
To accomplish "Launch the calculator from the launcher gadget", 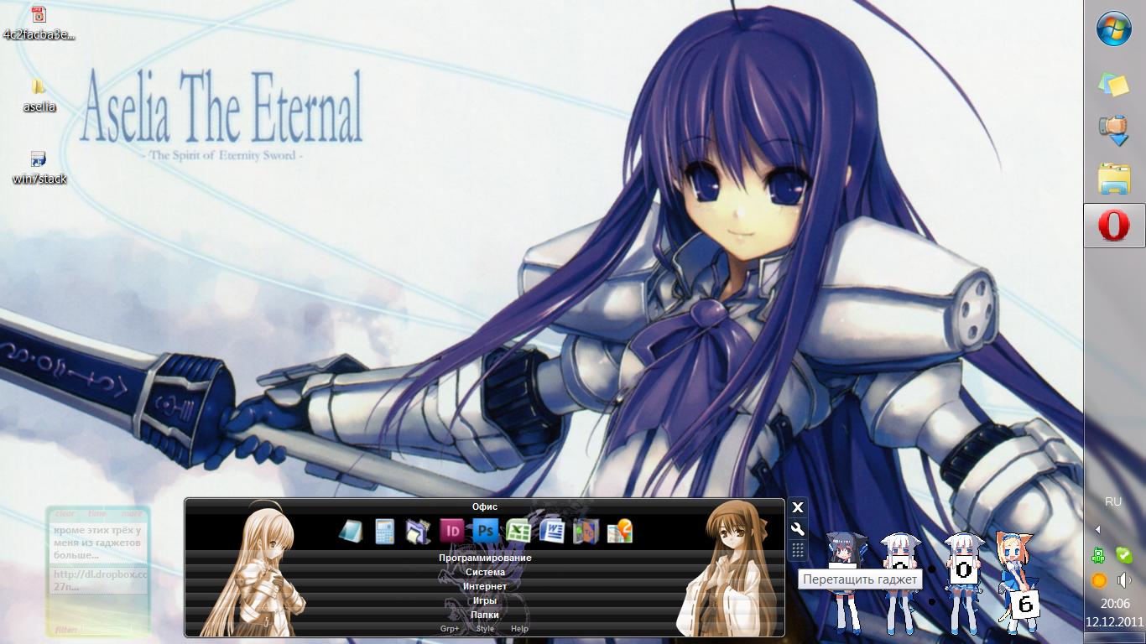I will (385, 531).
